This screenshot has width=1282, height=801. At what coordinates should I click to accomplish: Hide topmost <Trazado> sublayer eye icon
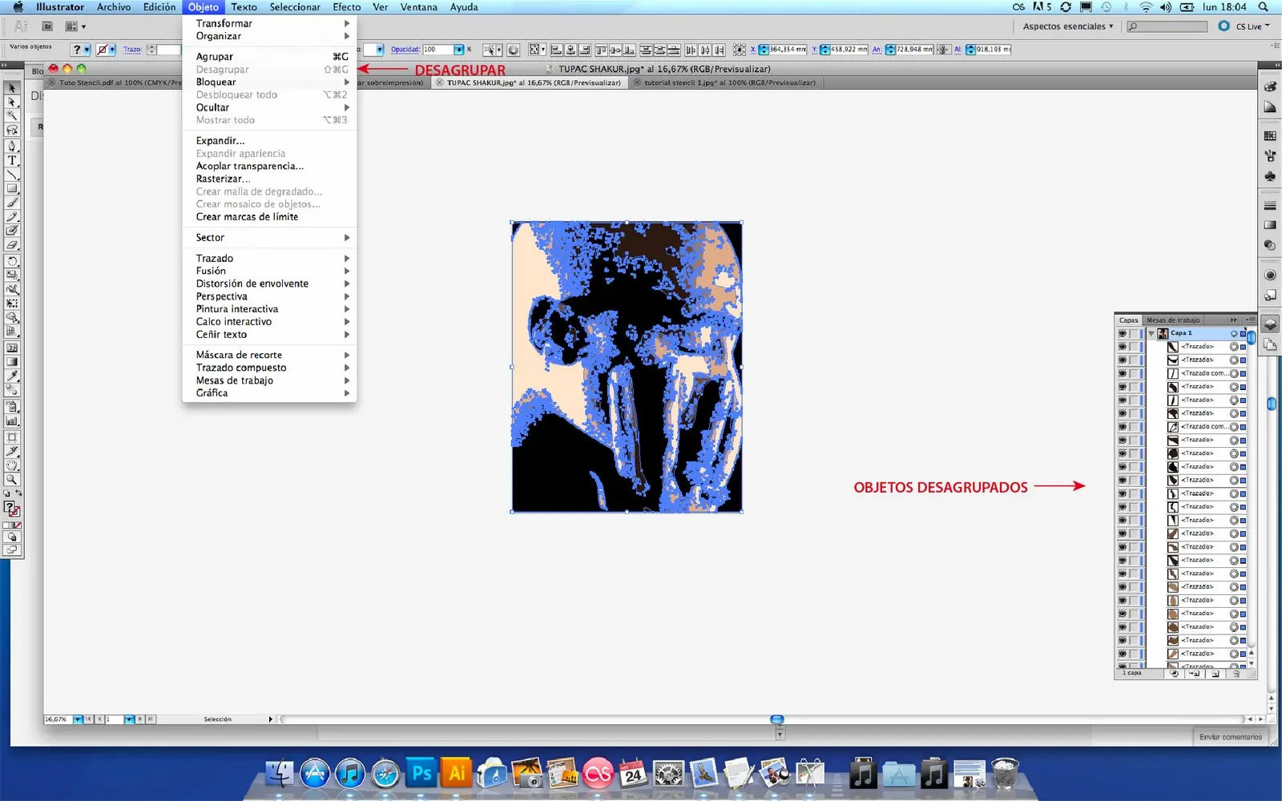[1123, 347]
